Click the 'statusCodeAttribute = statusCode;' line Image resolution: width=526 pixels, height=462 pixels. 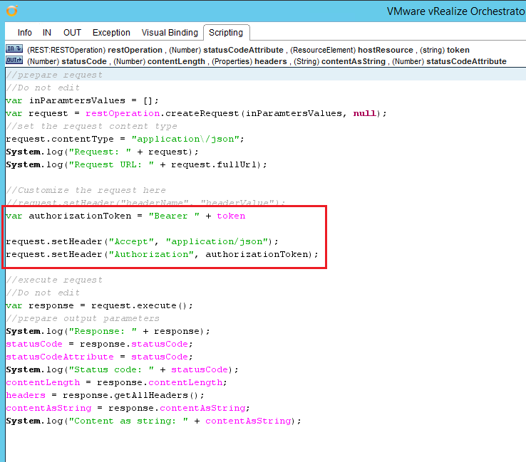coord(99,357)
